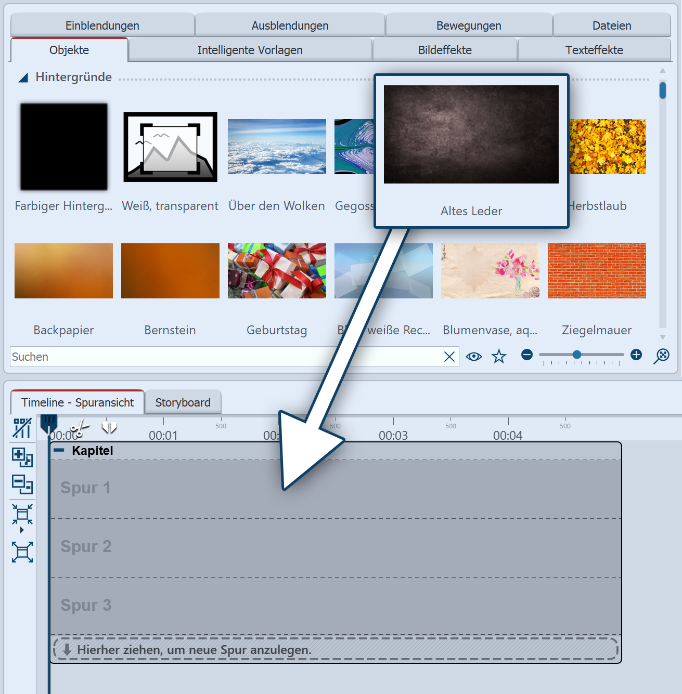This screenshot has height=694, width=682.
Task: Switch to the Storyboard tab
Action: 183,402
